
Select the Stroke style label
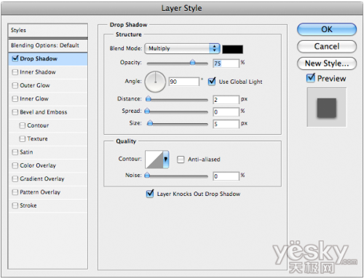(x=28, y=205)
